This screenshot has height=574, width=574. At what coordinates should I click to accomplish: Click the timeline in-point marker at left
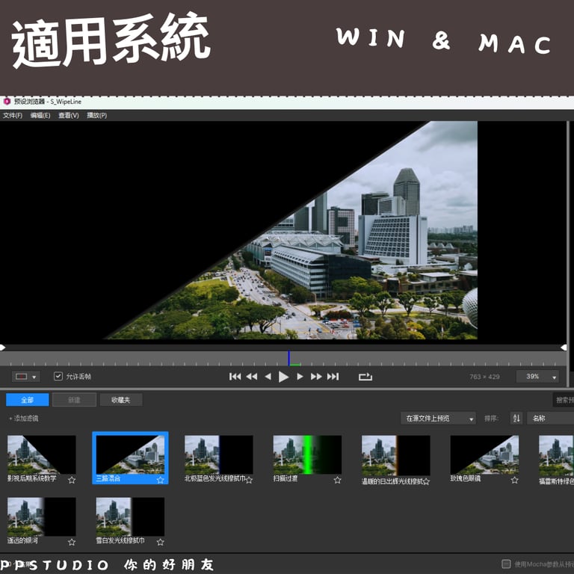click(2, 347)
